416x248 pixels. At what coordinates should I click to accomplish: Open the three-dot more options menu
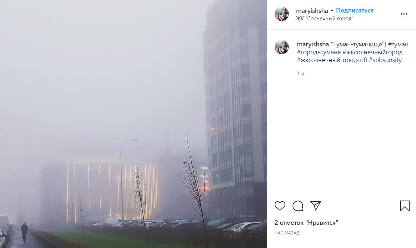(404, 14)
